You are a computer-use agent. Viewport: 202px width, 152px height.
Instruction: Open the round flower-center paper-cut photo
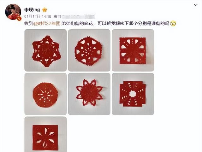click(45, 94)
